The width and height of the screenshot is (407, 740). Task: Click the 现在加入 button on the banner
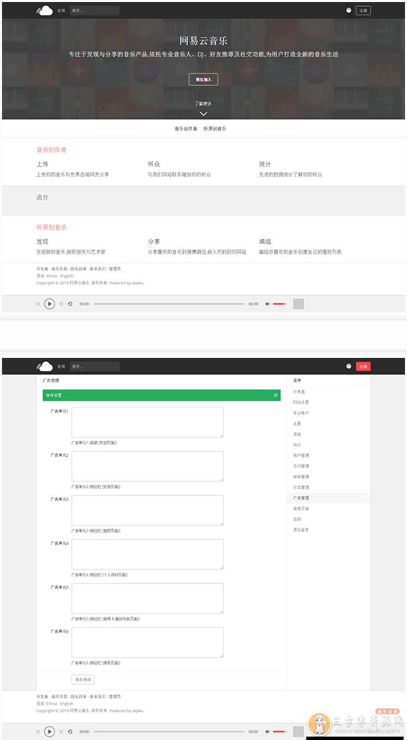click(x=203, y=79)
